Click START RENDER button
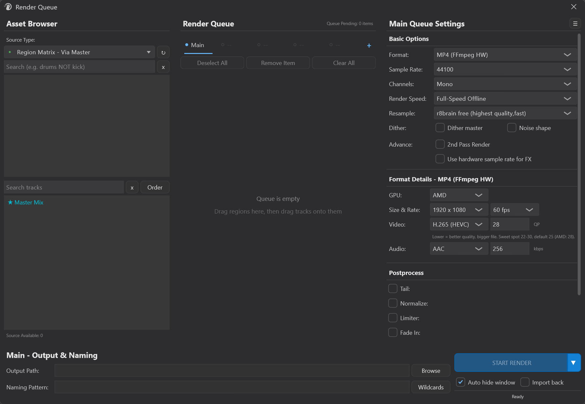This screenshot has height=404, width=585. pos(511,363)
